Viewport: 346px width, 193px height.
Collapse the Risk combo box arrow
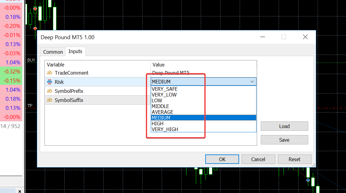point(252,82)
